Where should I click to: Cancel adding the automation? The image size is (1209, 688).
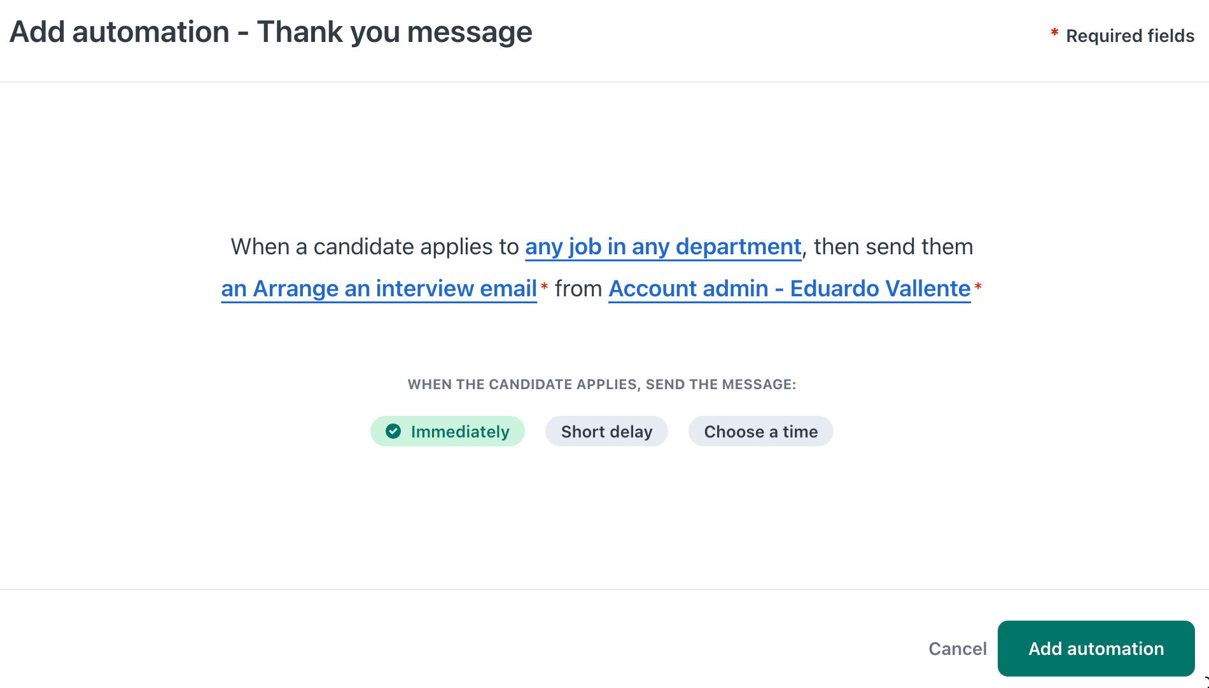click(x=957, y=649)
